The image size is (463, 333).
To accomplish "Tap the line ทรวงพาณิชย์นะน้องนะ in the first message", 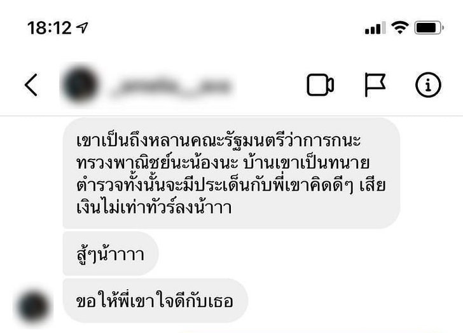I will (157, 163).
